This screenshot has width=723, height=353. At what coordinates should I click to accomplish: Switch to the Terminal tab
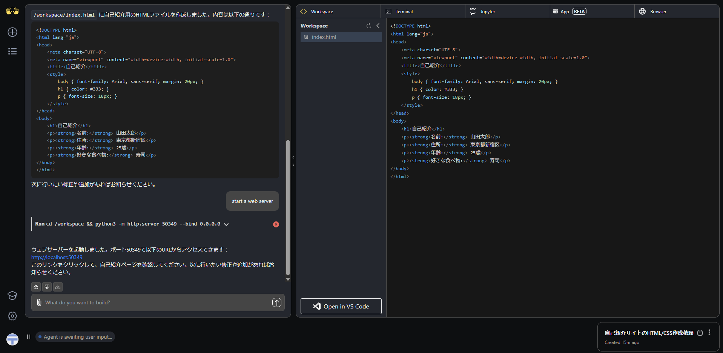pyautogui.click(x=404, y=12)
